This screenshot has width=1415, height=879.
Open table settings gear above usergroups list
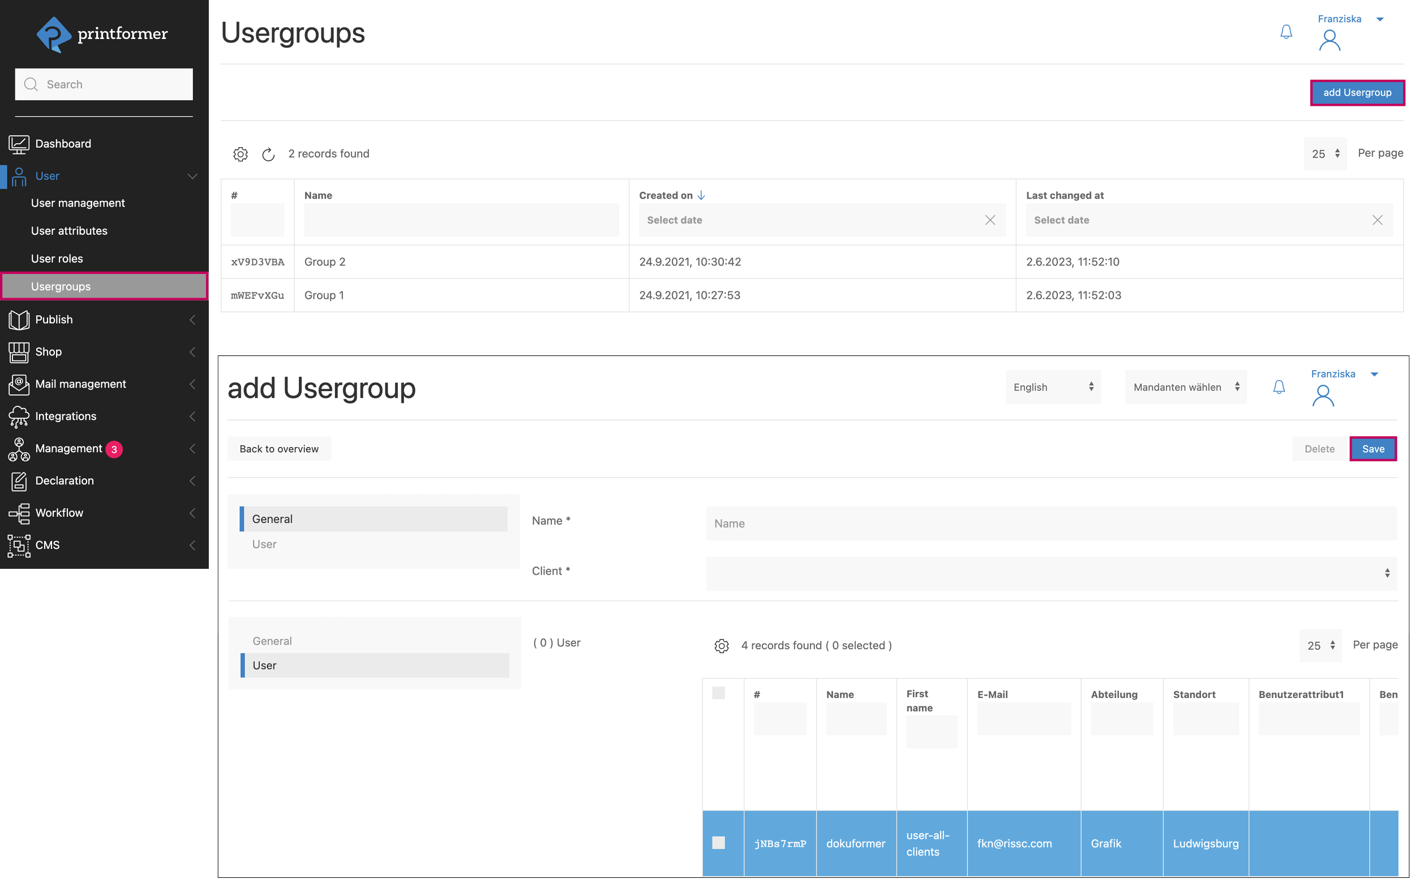(x=241, y=154)
